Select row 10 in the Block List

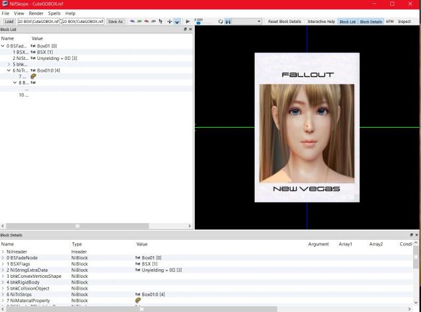(97, 95)
